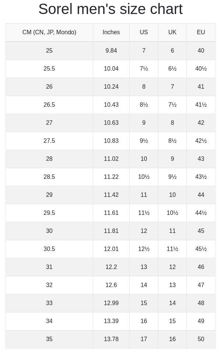Select UK size 8½ cell

point(172,141)
